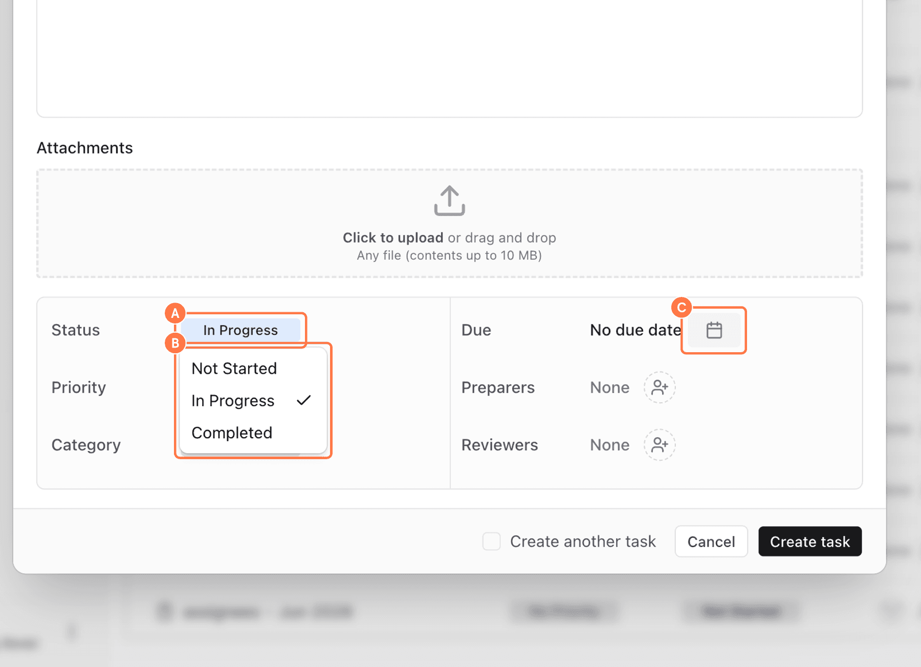The width and height of the screenshot is (921, 667).
Task: Open the In Progress status dropdown
Action: click(x=240, y=330)
